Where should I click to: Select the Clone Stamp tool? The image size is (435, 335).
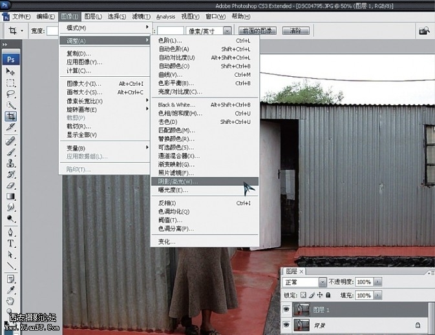pos(11,163)
